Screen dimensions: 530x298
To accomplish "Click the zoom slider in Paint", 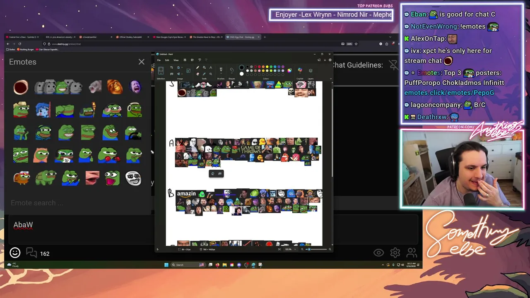I will click(x=316, y=249).
